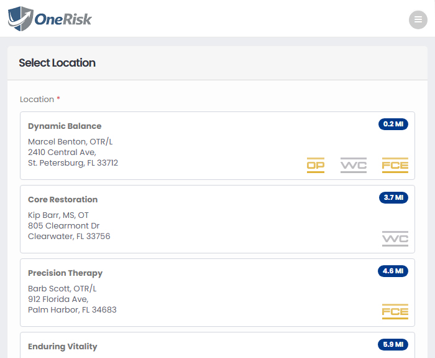Click the 5.9 MI distance badge
The image size is (435, 358).
pos(393,344)
